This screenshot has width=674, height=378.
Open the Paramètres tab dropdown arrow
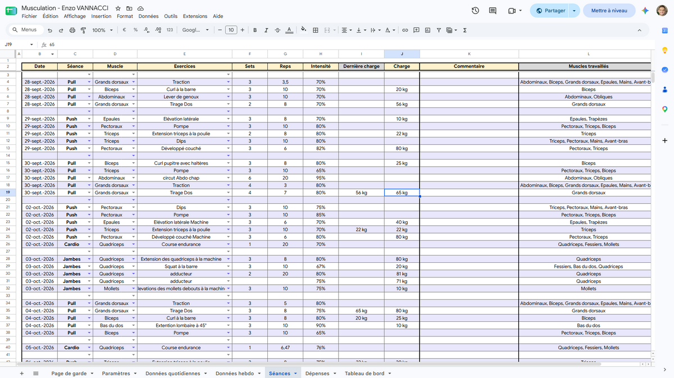pos(135,374)
